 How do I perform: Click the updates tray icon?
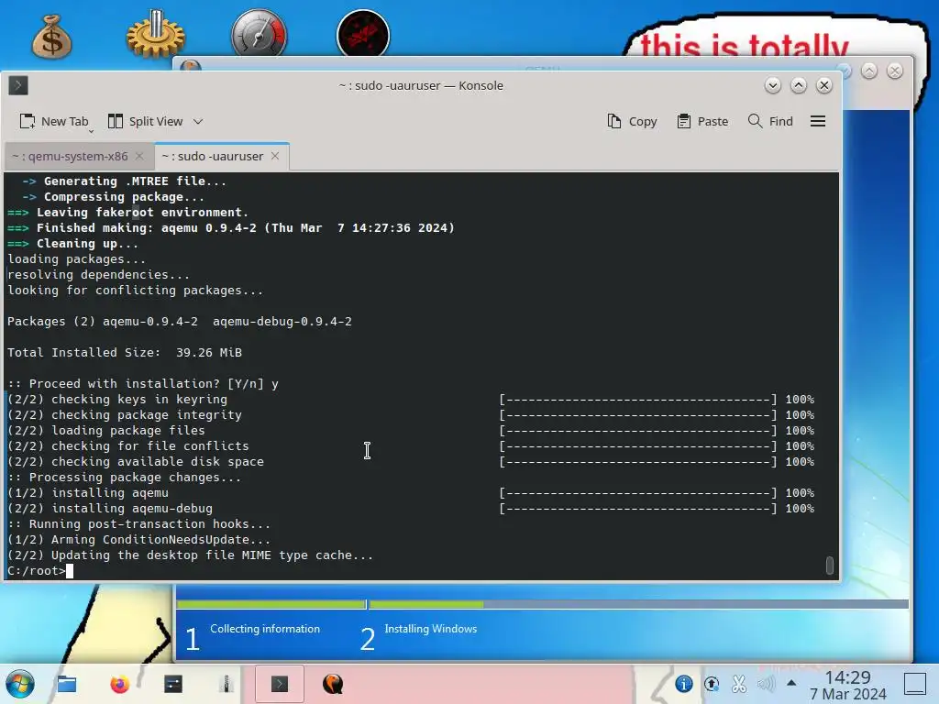tap(712, 684)
